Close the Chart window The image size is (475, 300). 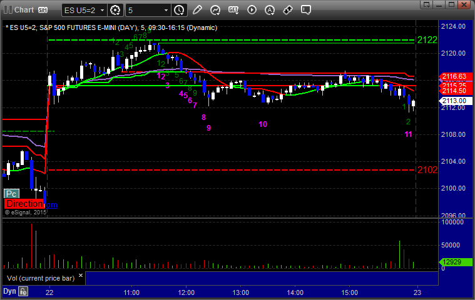[464, 4]
